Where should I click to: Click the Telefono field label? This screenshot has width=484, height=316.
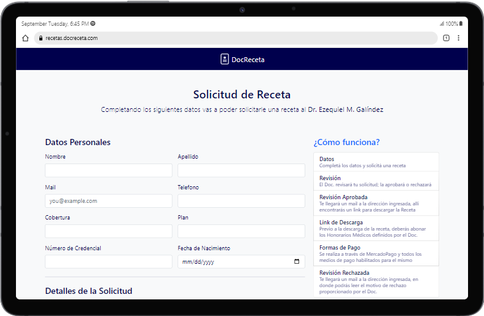(x=189, y=187)
